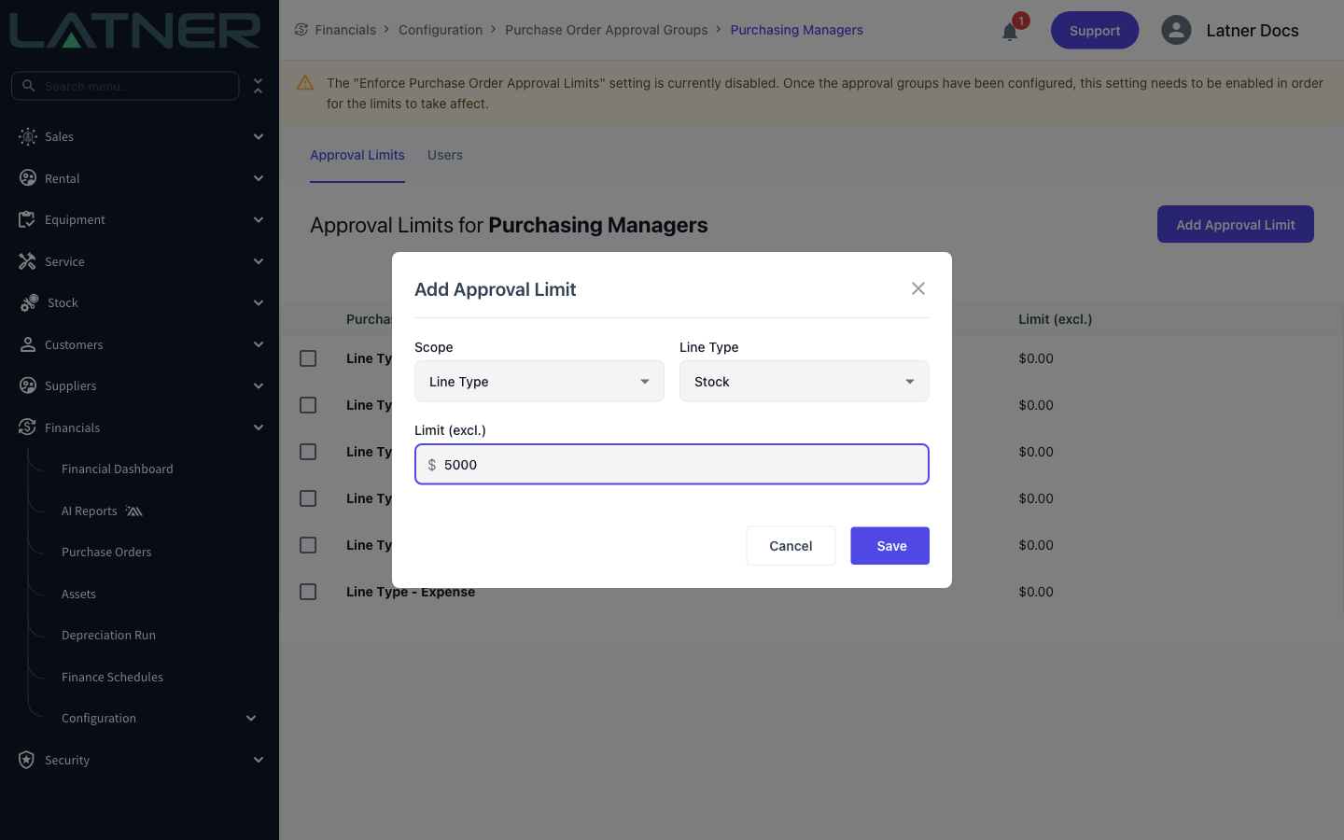Screen dimensions: 1344x840
Task: Click the Service tools icon in sidebar
Action: coord(28,261)
